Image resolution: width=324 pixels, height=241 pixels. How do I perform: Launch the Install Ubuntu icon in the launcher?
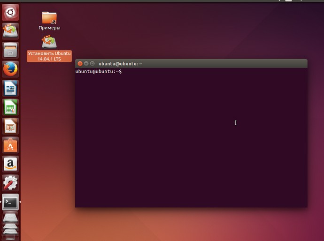[x=10, y=31]
